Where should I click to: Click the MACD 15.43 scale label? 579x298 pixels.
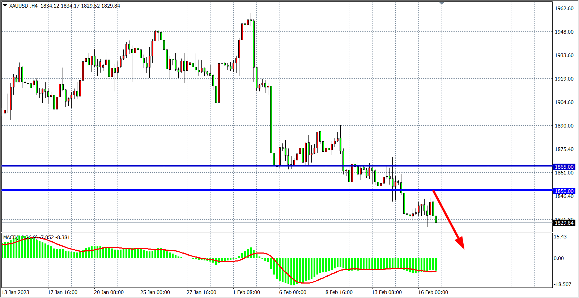pyautogui.click(x=560, y=237)
